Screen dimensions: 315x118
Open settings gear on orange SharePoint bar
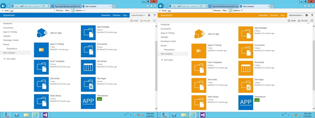point(307,15)
